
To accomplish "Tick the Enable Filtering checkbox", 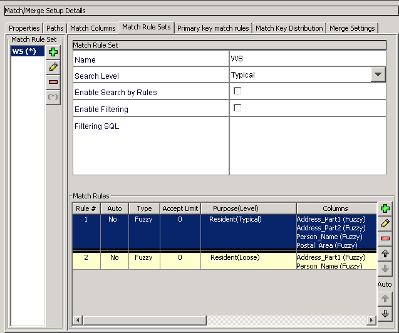I will (237, 108).
